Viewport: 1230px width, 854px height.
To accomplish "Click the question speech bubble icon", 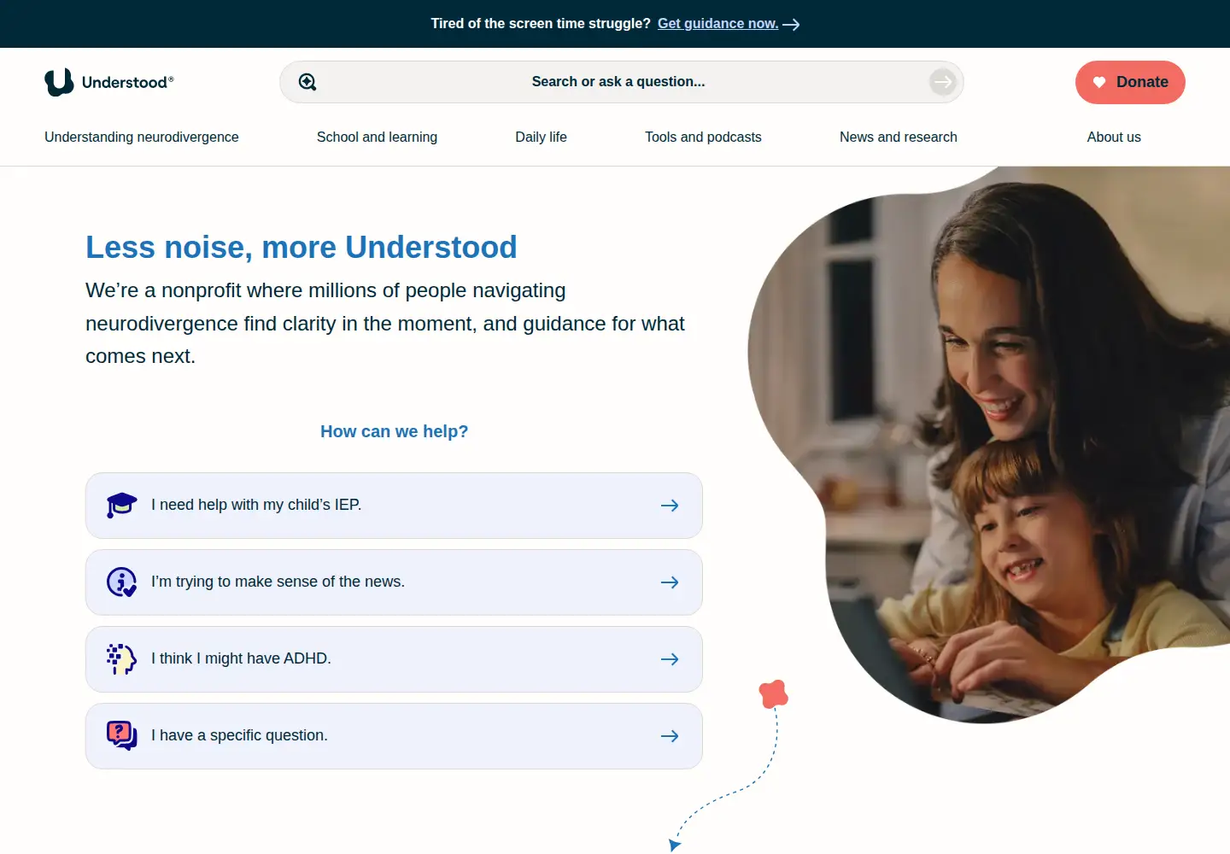I will (x=121, y=735).
